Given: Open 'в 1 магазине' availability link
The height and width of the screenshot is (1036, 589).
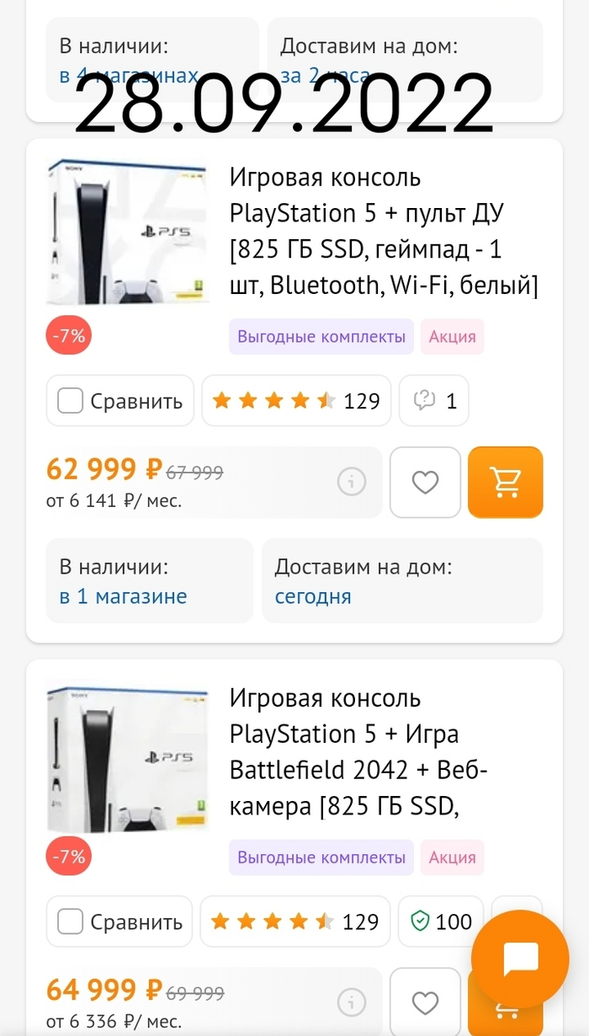Looking at the screenshot, I should [x=123, y=596].
